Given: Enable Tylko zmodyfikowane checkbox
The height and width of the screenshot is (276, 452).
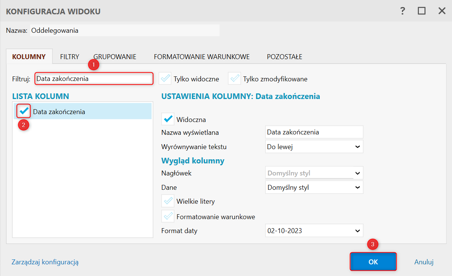Looking at the screenshot, I should tap(234, 79).
